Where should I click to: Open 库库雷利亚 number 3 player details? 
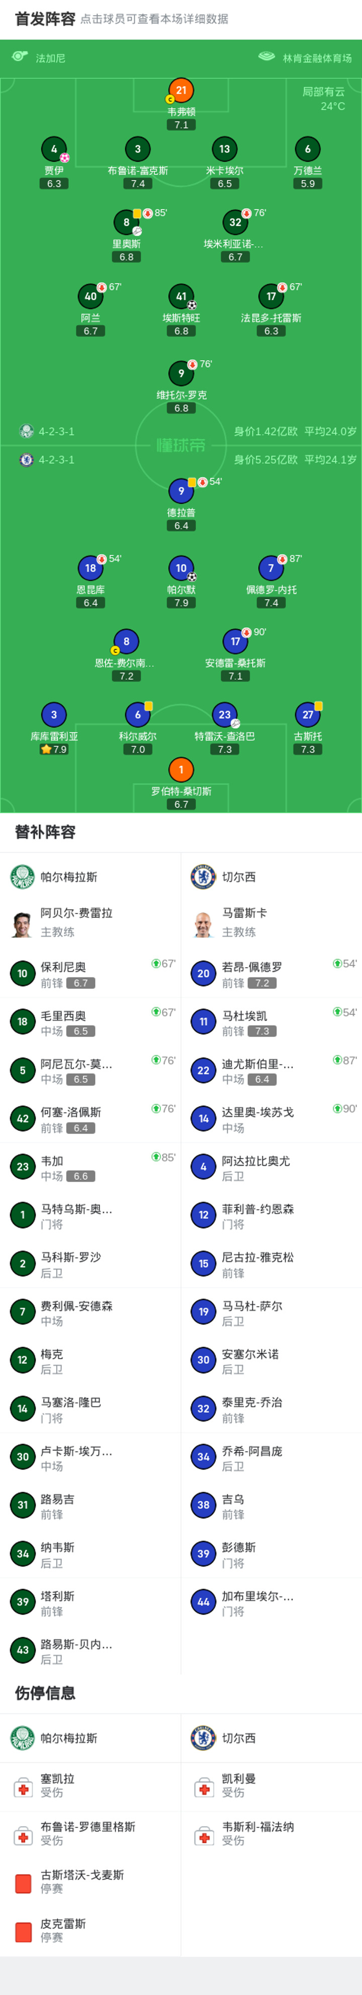[53, 715]
